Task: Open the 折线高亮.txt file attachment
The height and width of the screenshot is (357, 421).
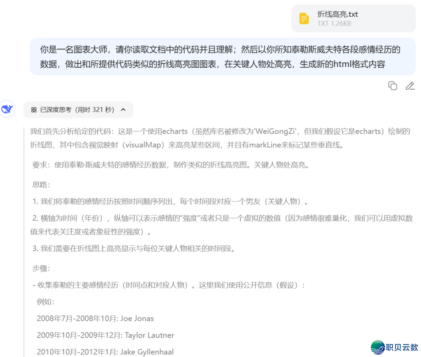Action: pyautogui.click(x=353, y=19)
